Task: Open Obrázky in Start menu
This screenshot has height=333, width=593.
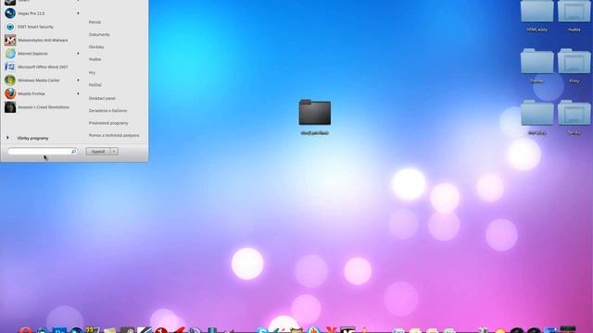Action: click(96, 47)
